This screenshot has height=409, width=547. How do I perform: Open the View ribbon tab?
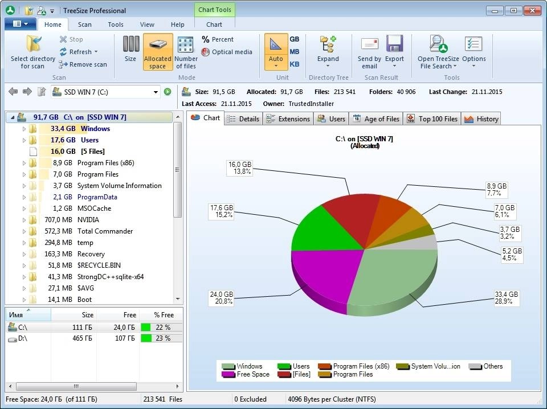[147, 24]
